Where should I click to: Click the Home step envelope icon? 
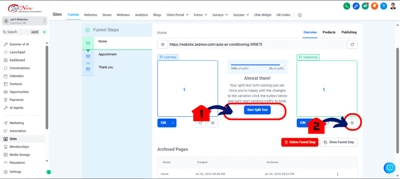[x=88, y=43]
